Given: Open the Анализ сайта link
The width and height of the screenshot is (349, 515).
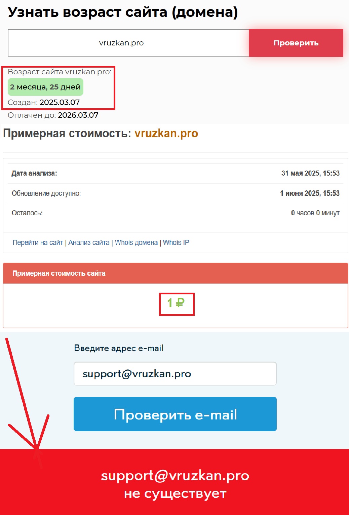Looking at the screenshot, I should click(89, 243).
